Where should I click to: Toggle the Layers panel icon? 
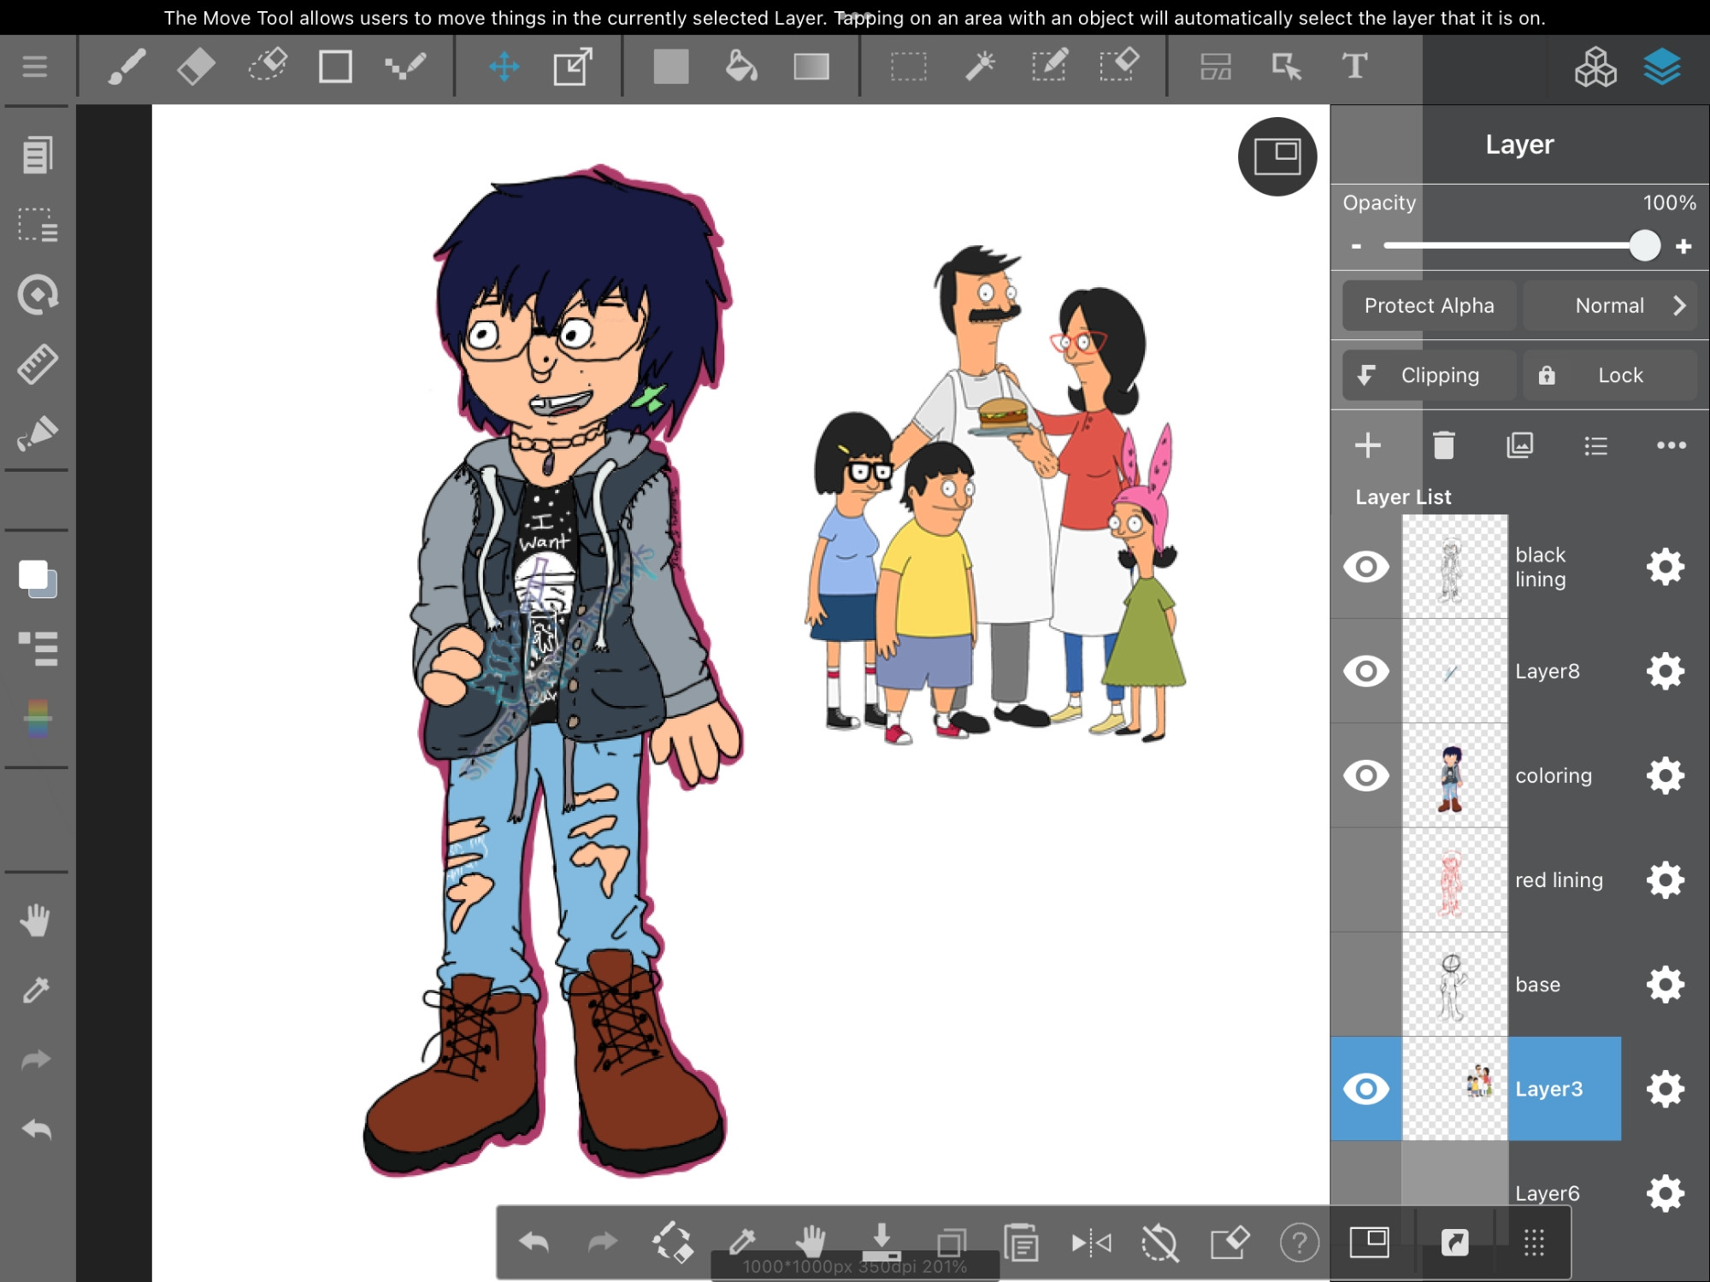[x=1662, y=67]
